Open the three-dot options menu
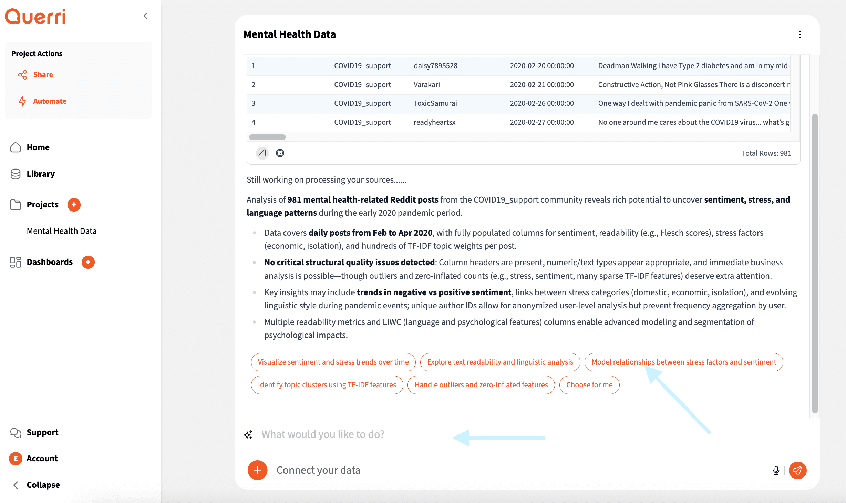The width and height of the screenshot is (846, 503). tap(799, 34)
